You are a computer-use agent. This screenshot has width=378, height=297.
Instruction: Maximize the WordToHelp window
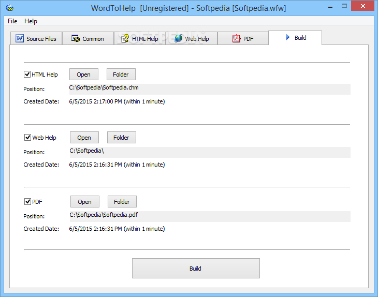tap(344, 6)
